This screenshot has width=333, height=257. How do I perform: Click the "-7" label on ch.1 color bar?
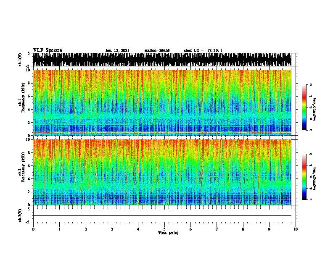click(x=310, y=131)
